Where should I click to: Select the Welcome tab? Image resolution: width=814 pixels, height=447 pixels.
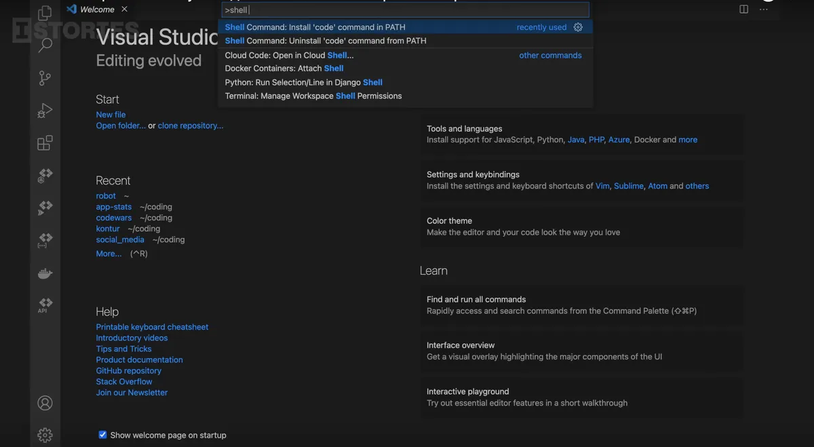click(97, 9)
